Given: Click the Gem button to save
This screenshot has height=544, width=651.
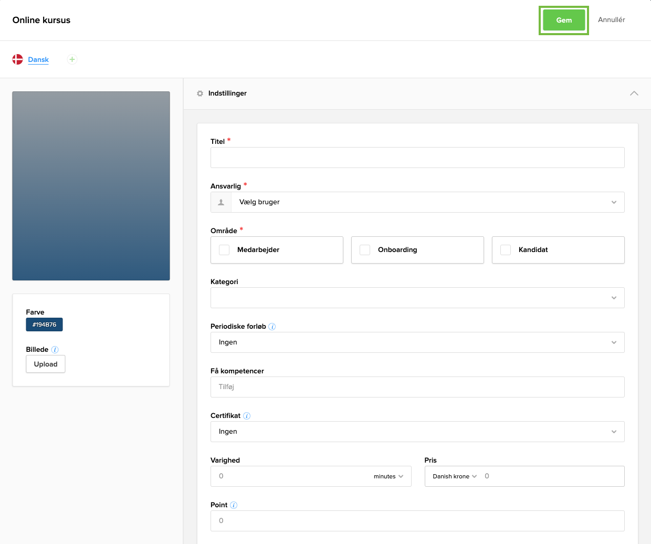Looking at the screenshot, I should (x=563, y=20).
